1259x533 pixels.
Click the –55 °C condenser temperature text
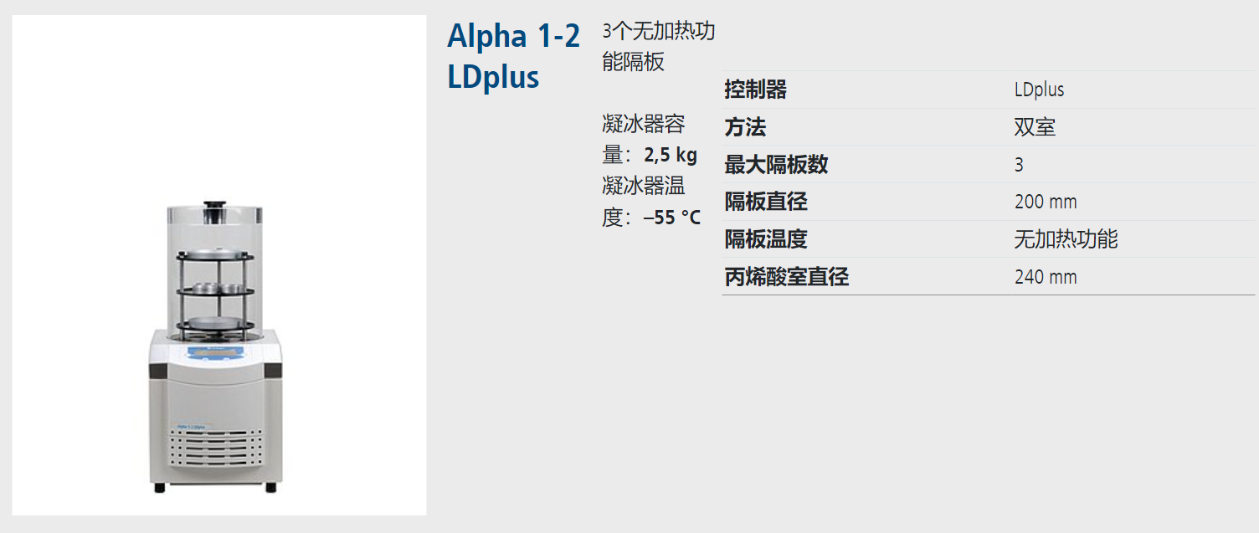(671, 218)
